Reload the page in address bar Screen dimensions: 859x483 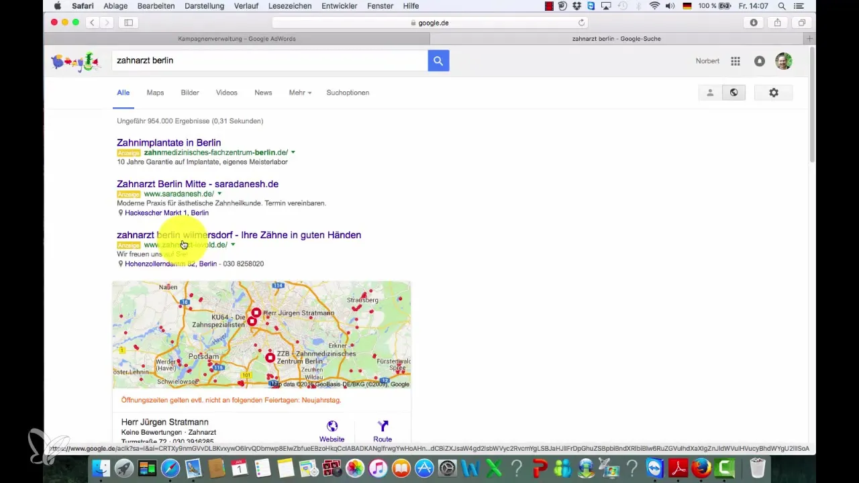pyautogui.click(x=581, y=22)
